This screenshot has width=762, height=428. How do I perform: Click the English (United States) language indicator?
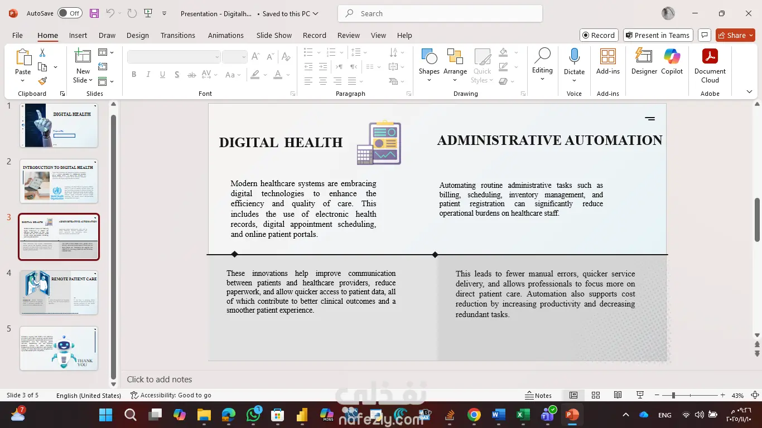click(x=88, y=395)
